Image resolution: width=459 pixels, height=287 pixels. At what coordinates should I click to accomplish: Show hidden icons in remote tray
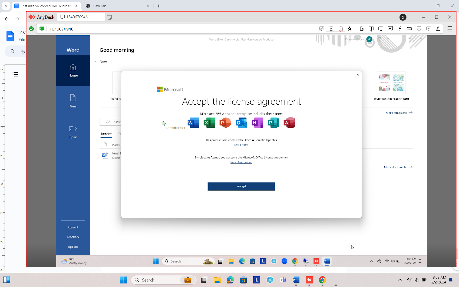click(x=372, y=261)
